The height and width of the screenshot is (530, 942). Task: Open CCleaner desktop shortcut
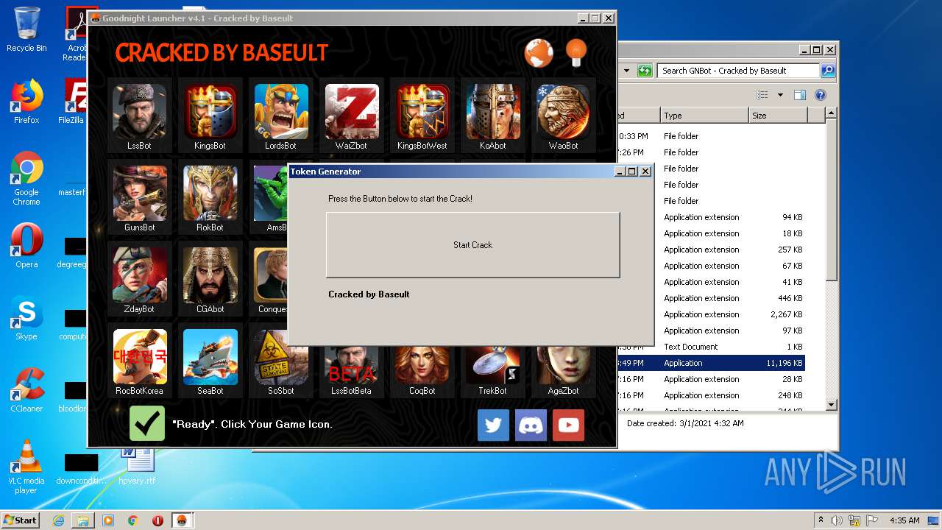(x=26, y=390)
